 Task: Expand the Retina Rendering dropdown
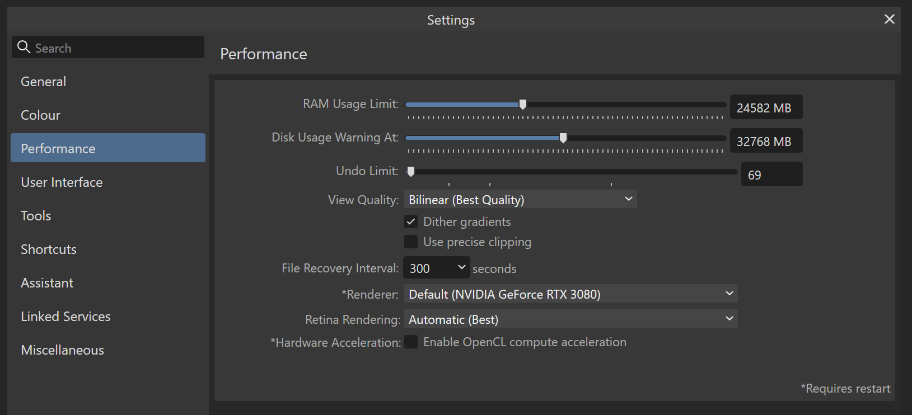click(x=570, y=319)
